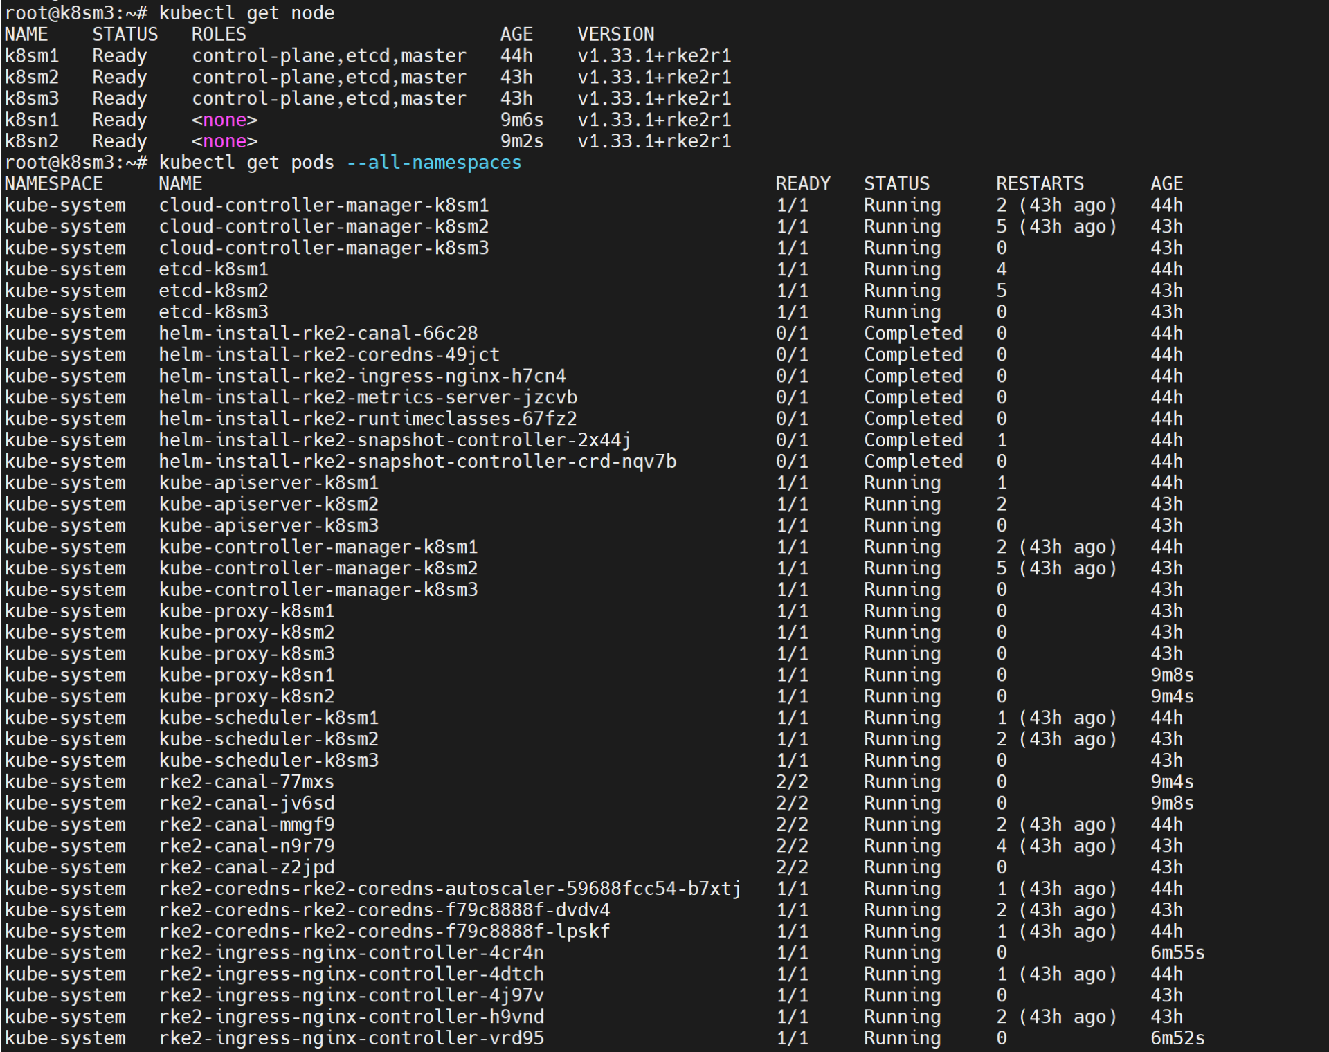The image size is (1329, 1052).
Task: Click the k8sn2 node name
Action: tap(32, 141)
